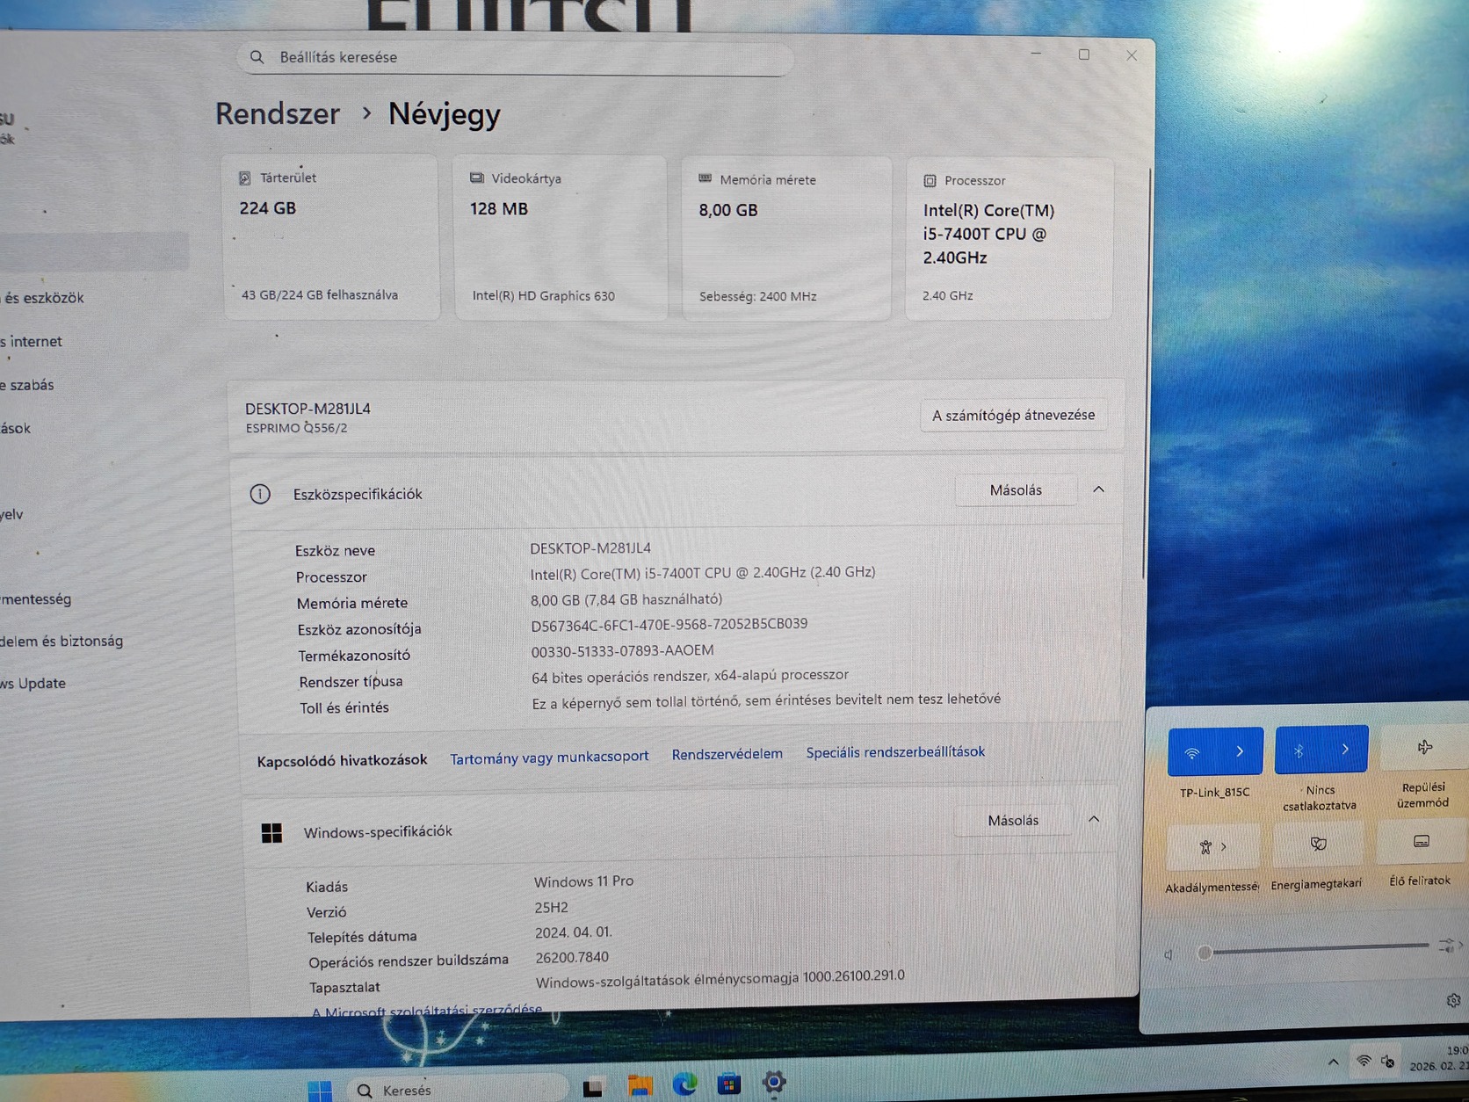Open Windows Update in the sidebar
This screenshot has height=1102, width=1469.
pyautogui.click(x=33, y=684)
